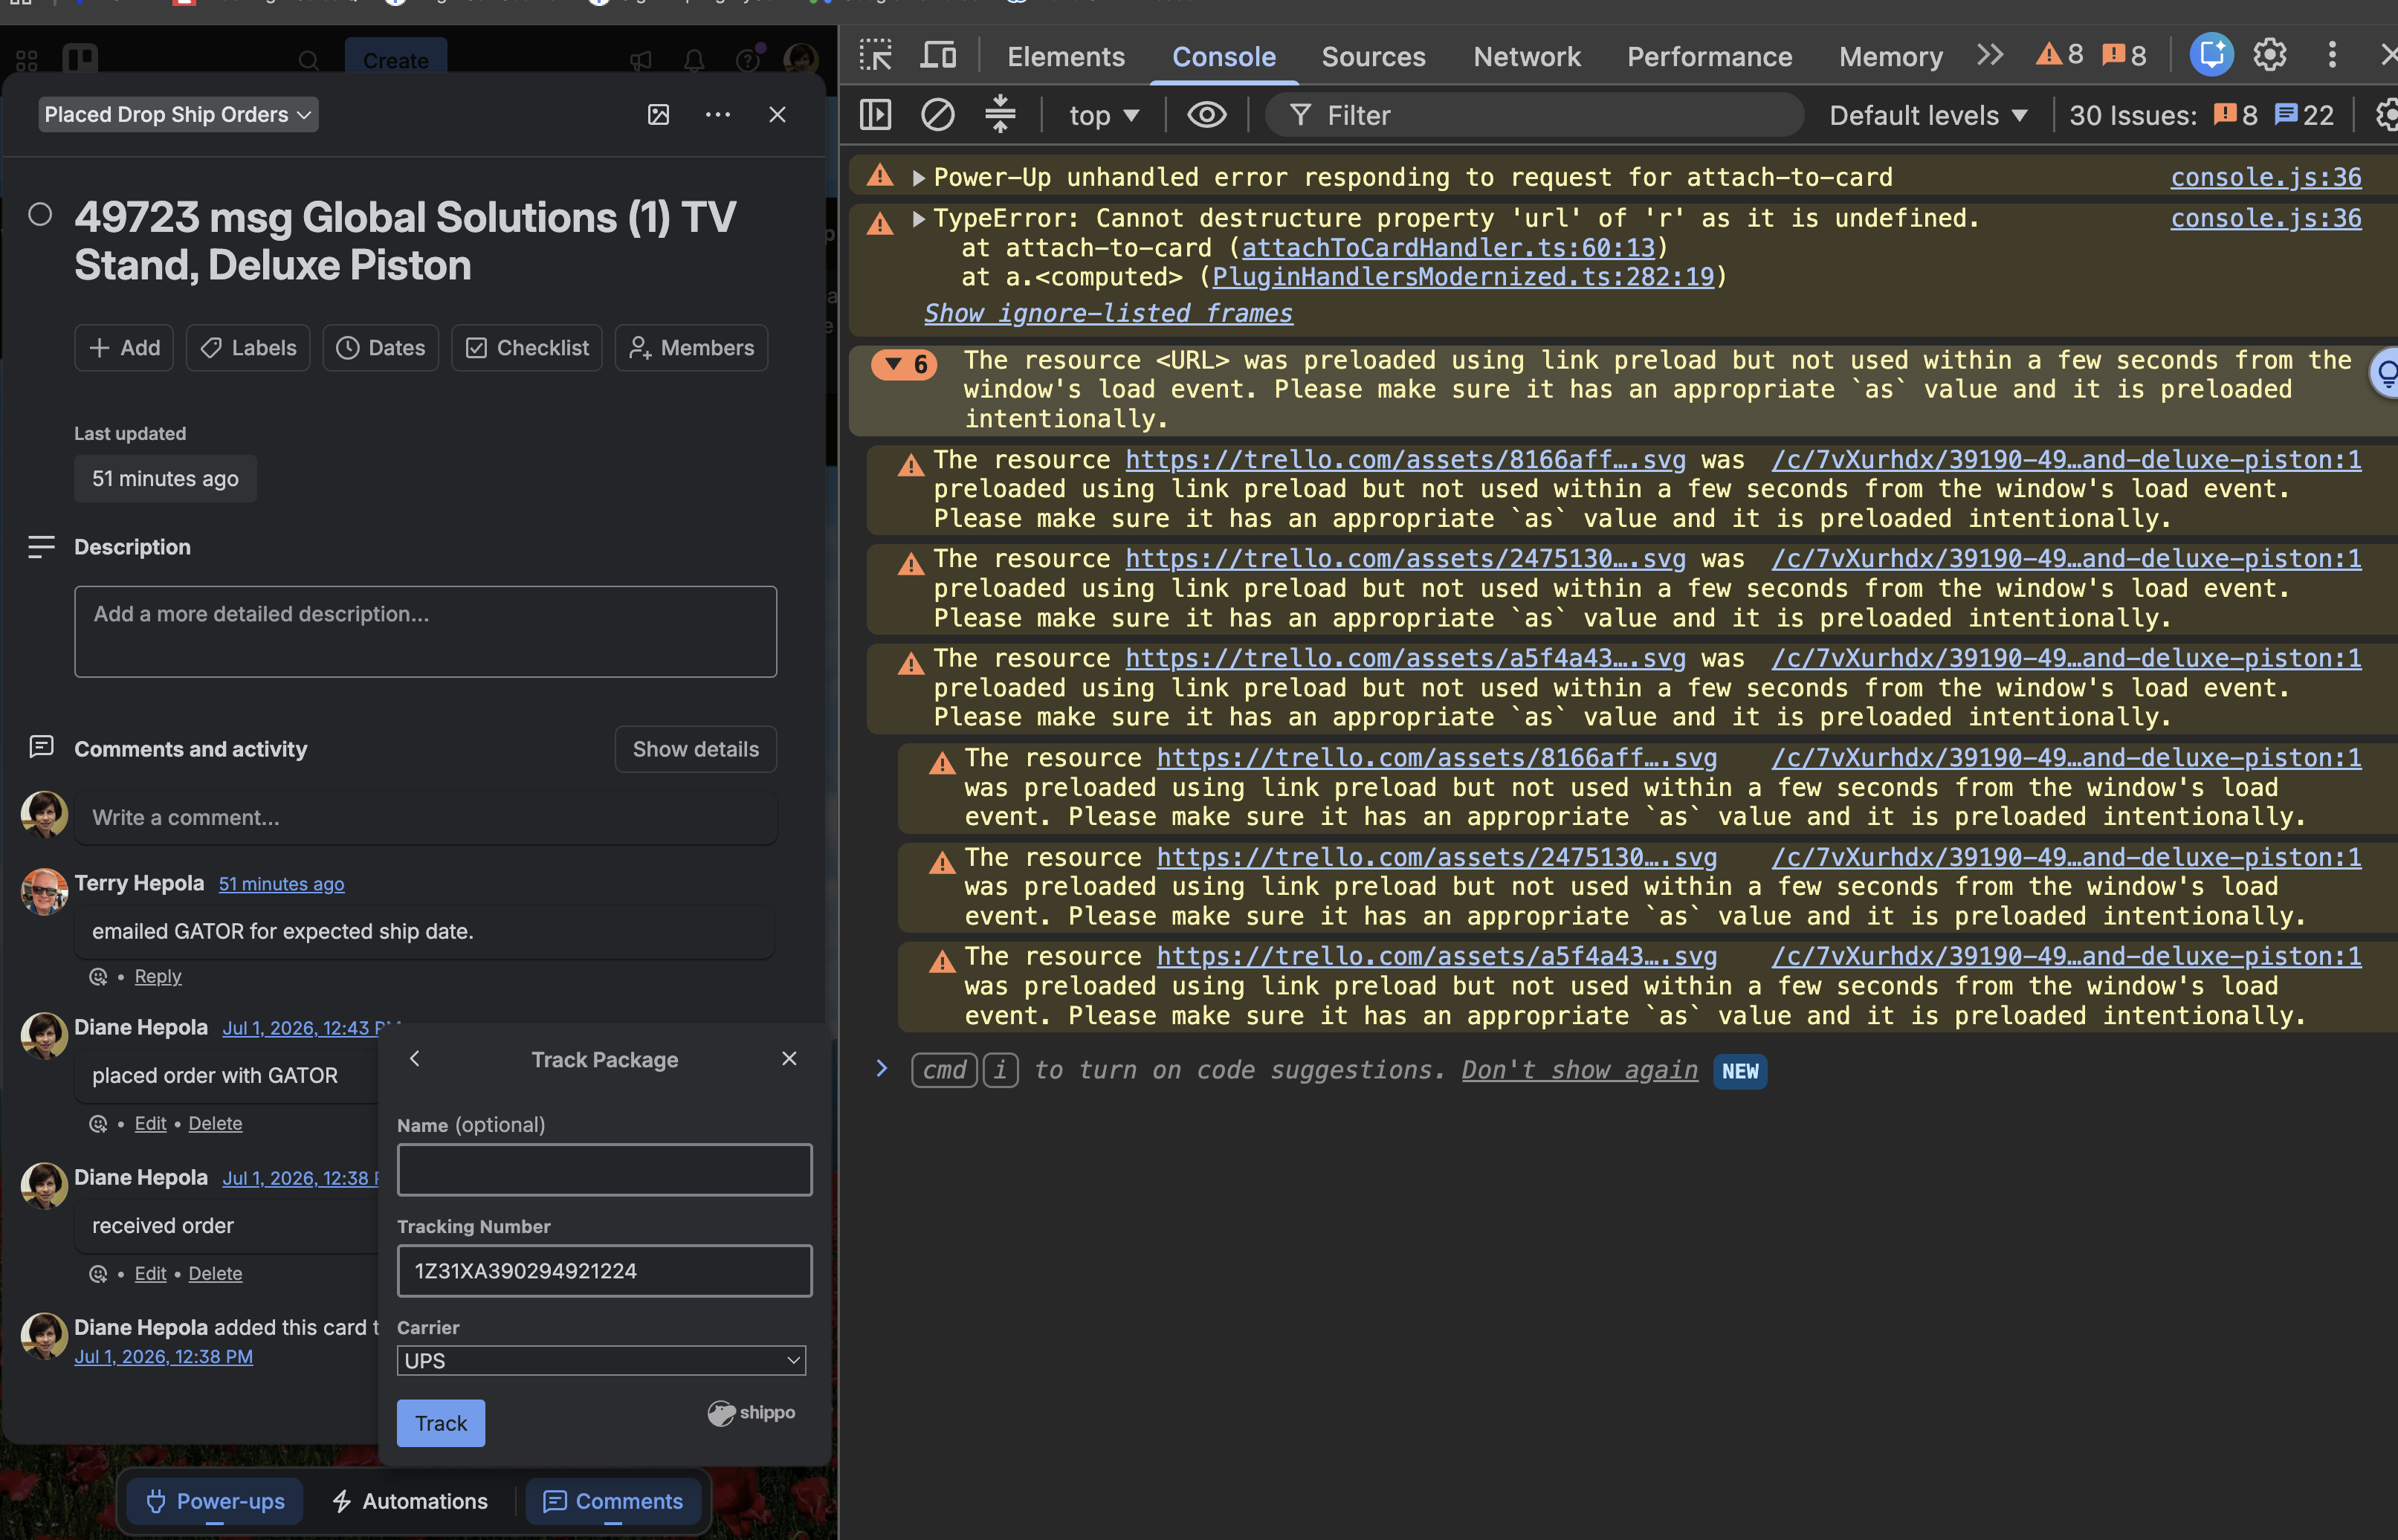The width and height of the screenshot is (2398, 1540).
Task: Open DevTools settings gear
Action: 2269,55
